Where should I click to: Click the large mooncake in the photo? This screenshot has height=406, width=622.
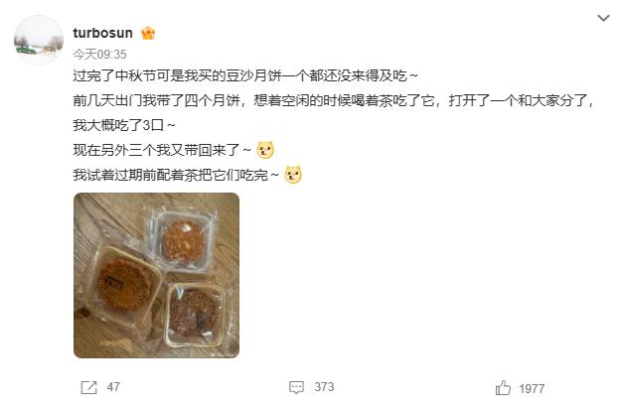click(x=124, y=285)
